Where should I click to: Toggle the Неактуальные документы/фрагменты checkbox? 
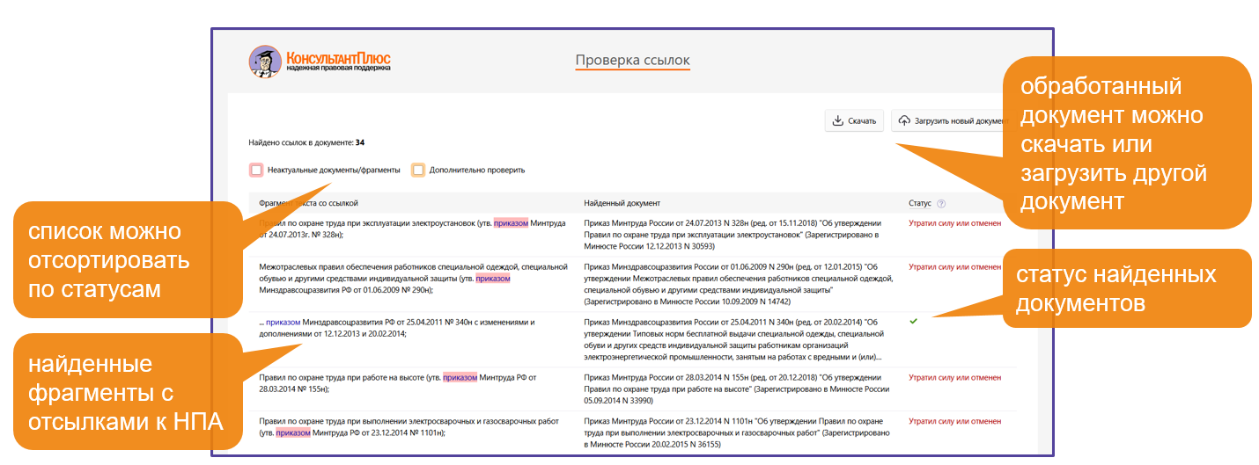click(x=256, y=170)
